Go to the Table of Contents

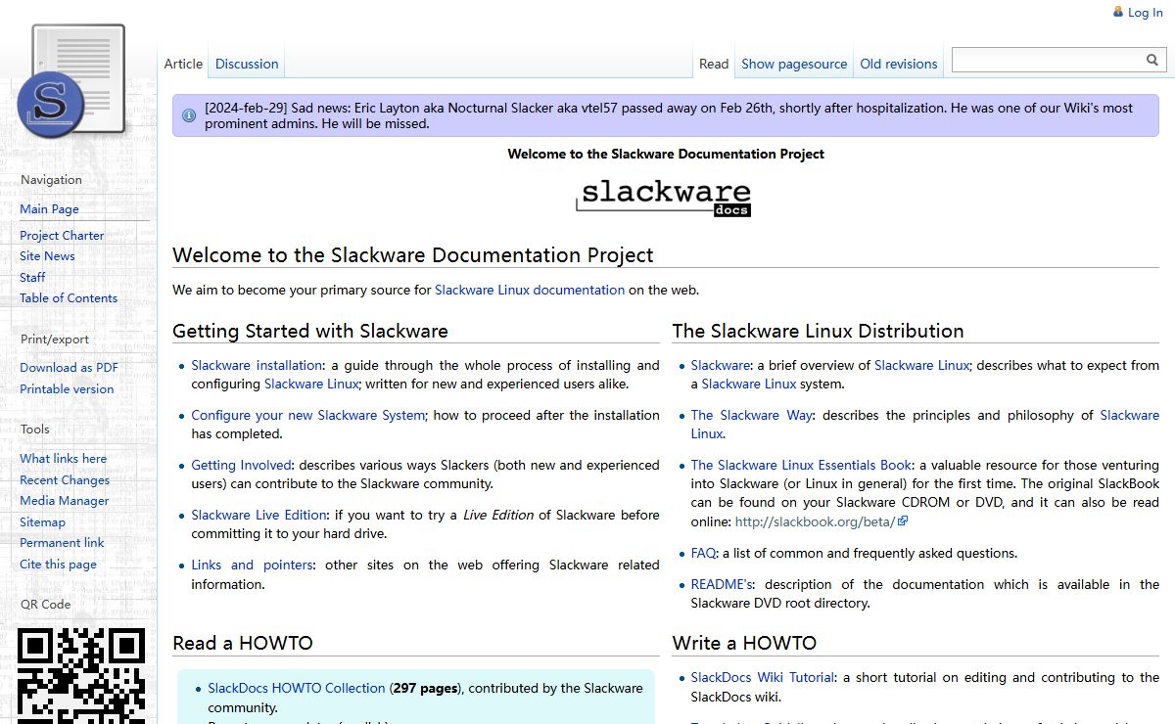pyautogui.click(x=69, y=298)
